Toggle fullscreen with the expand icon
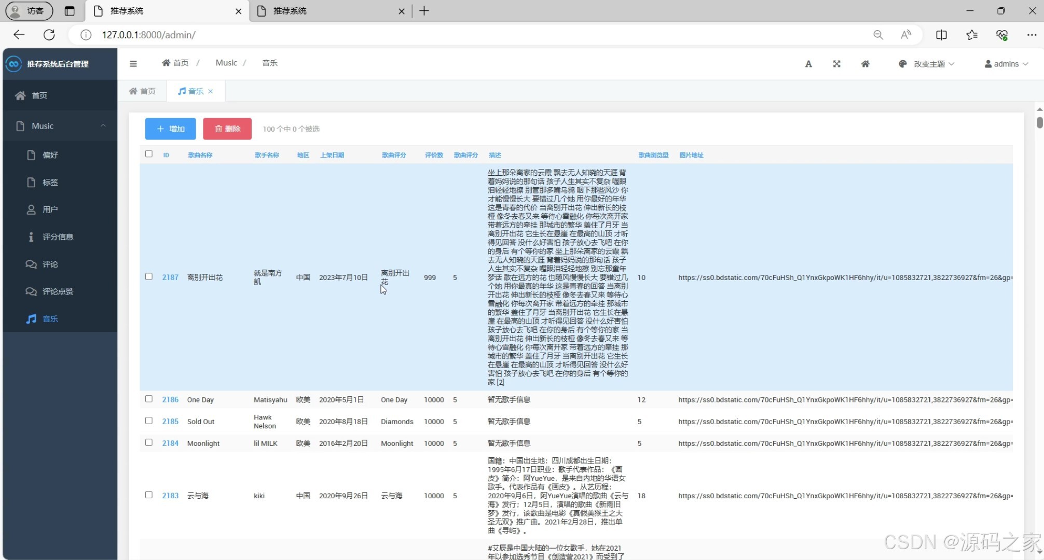Screen dimensions: 1044x560 click(x=836, y=64)
